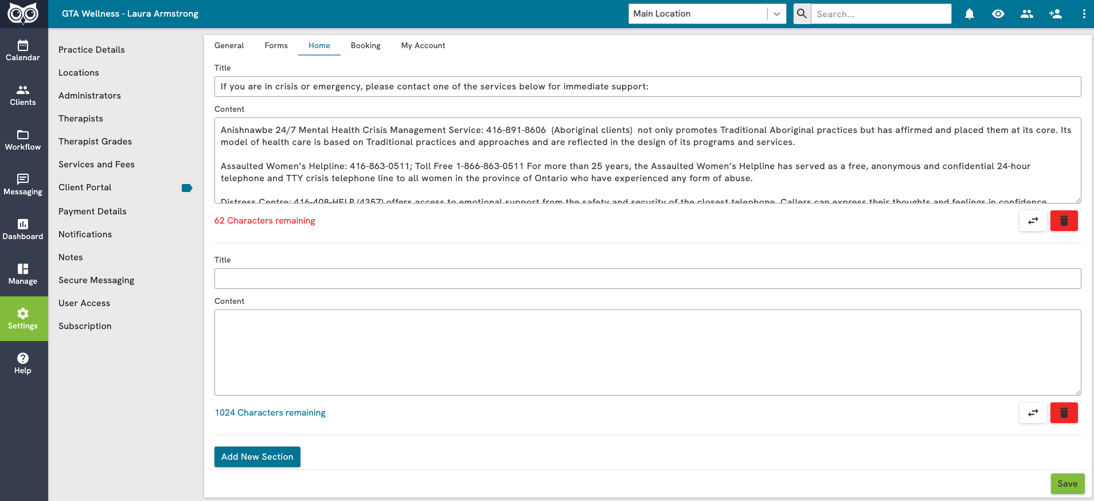Image resolution: width=1094 pixels, height=501 pixels.
Task: Click swap arrows icon for first section
Action: point(1033,221)
